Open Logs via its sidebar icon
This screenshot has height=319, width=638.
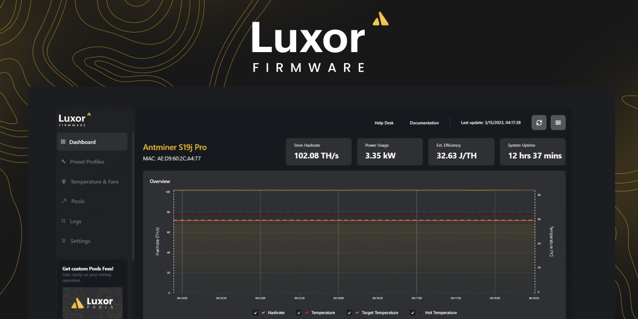(x=64, y=221)
